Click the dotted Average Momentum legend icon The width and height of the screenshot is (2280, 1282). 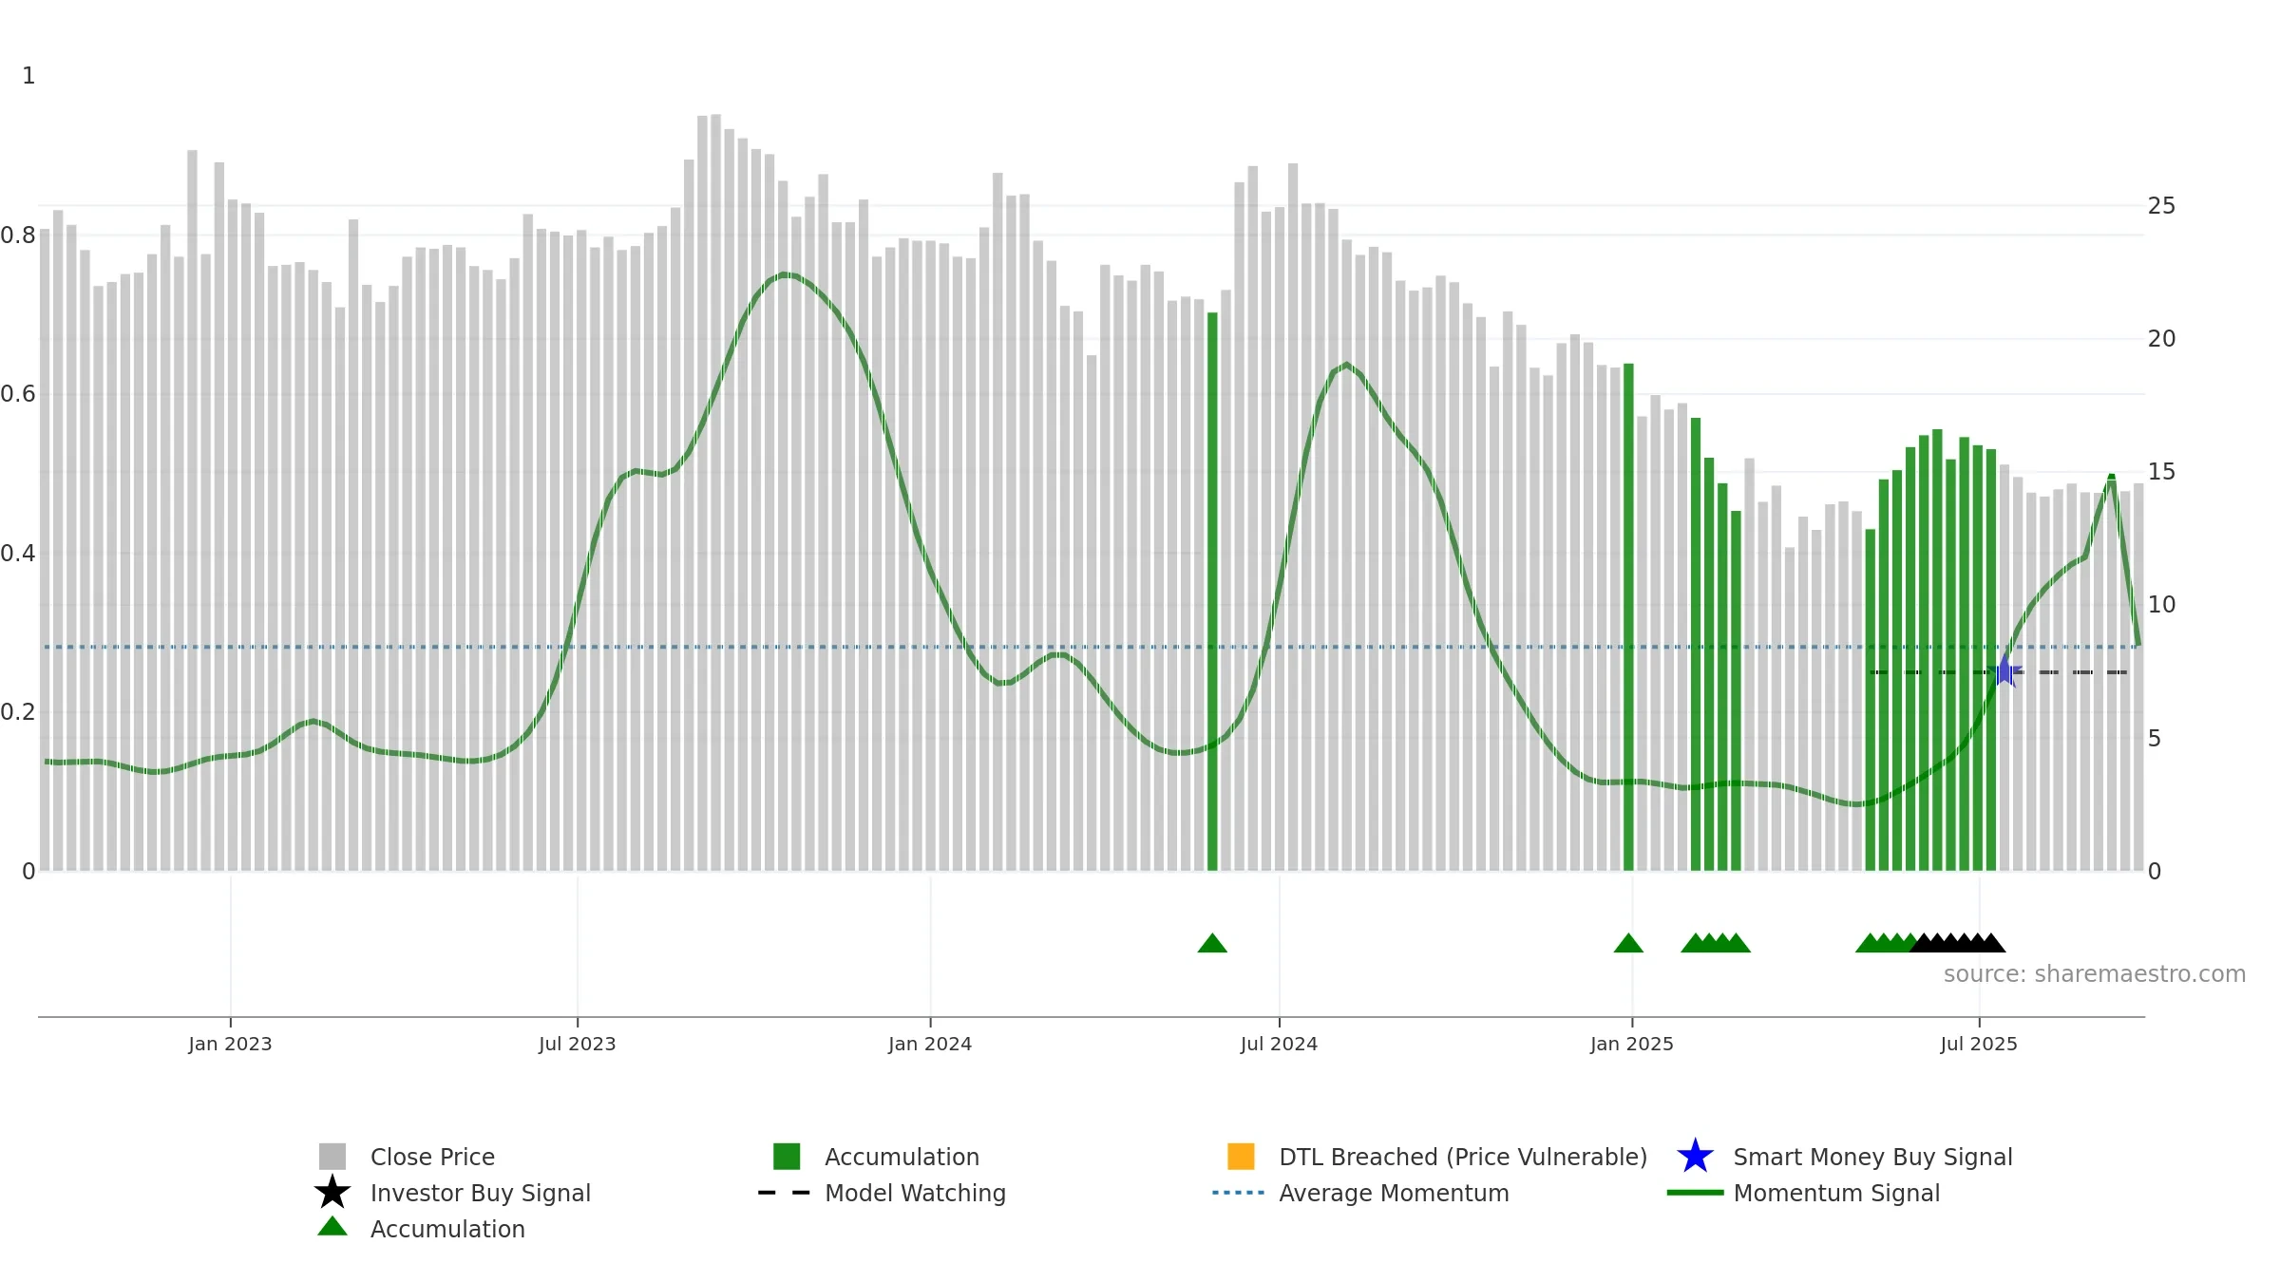pyautogui.click(x=1239, y=1193)
